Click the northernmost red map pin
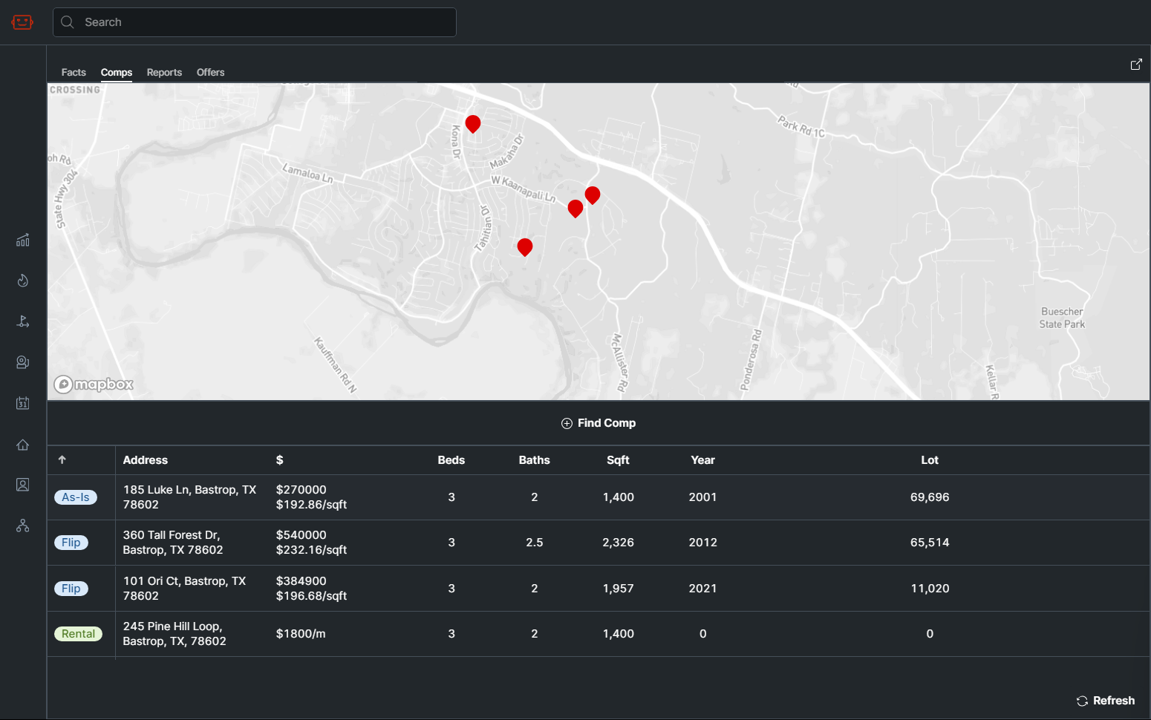Viewport: 1151px width, 720px height. pos(473,123)
